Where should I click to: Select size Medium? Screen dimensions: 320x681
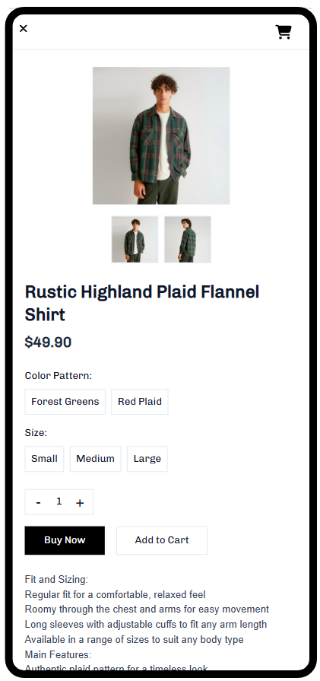pos(96,459)
